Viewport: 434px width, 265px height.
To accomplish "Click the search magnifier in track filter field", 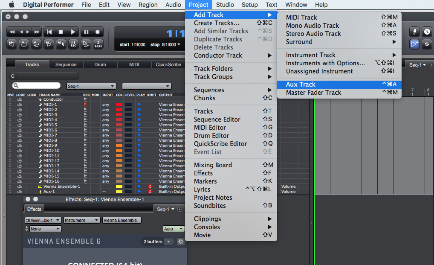I will [16, 86].
